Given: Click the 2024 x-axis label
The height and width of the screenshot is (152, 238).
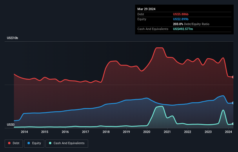Looking at the screenshot, I should click(228, 132).
